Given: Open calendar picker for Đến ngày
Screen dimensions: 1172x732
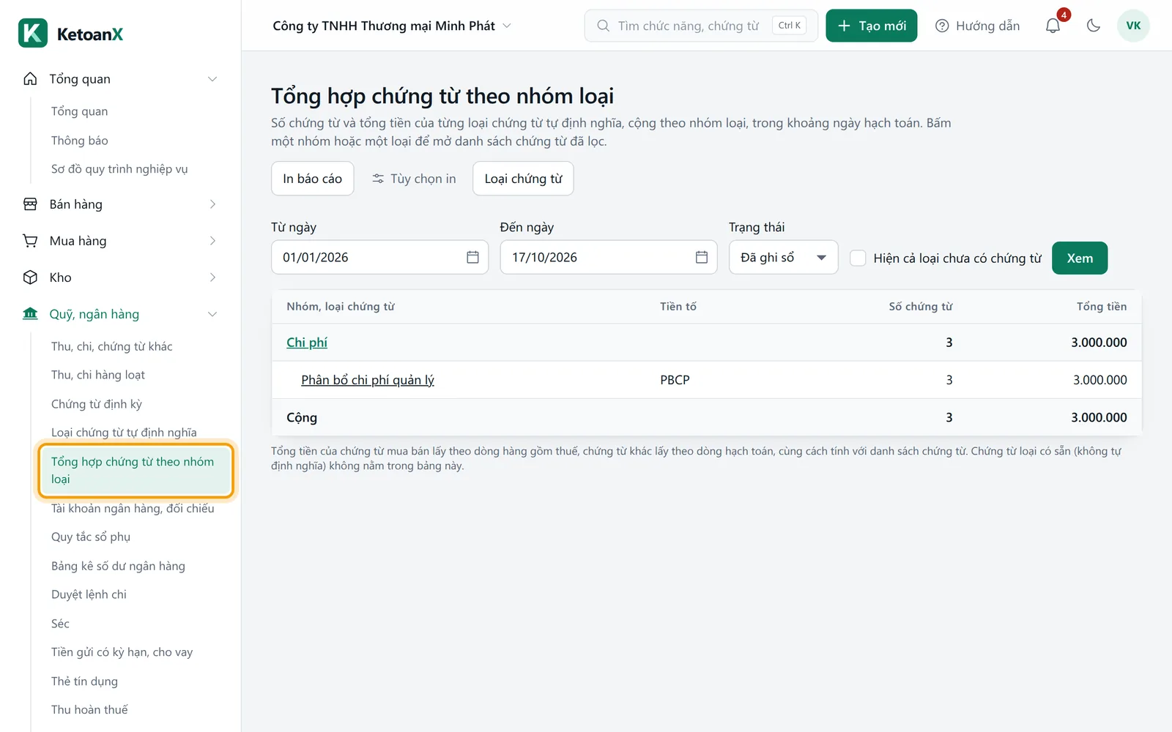Looking at the screenshot, I should [x=701, y=257].
